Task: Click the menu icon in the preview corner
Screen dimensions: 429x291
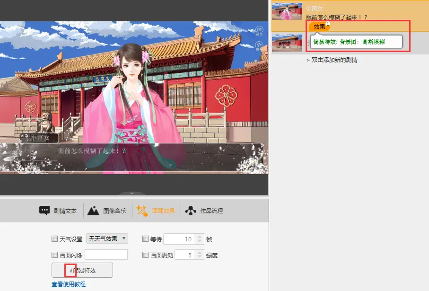Action: coord(260,30)
